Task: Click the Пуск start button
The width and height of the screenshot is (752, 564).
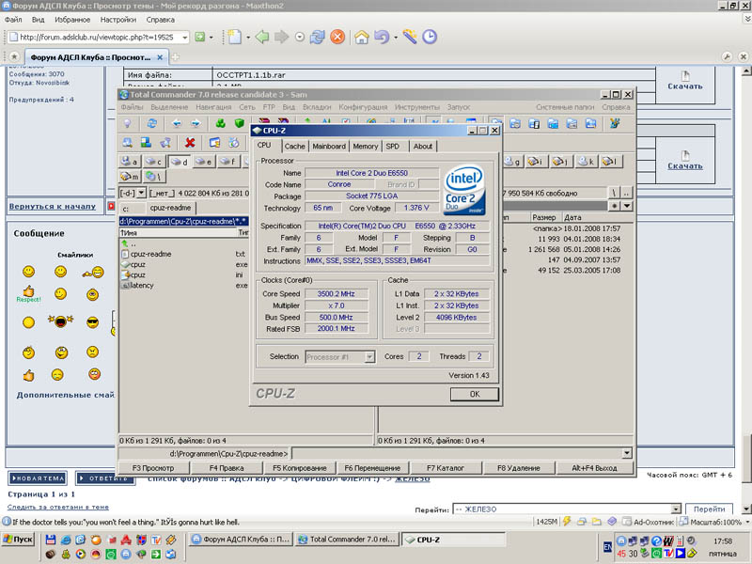Action: pos(18,539)
